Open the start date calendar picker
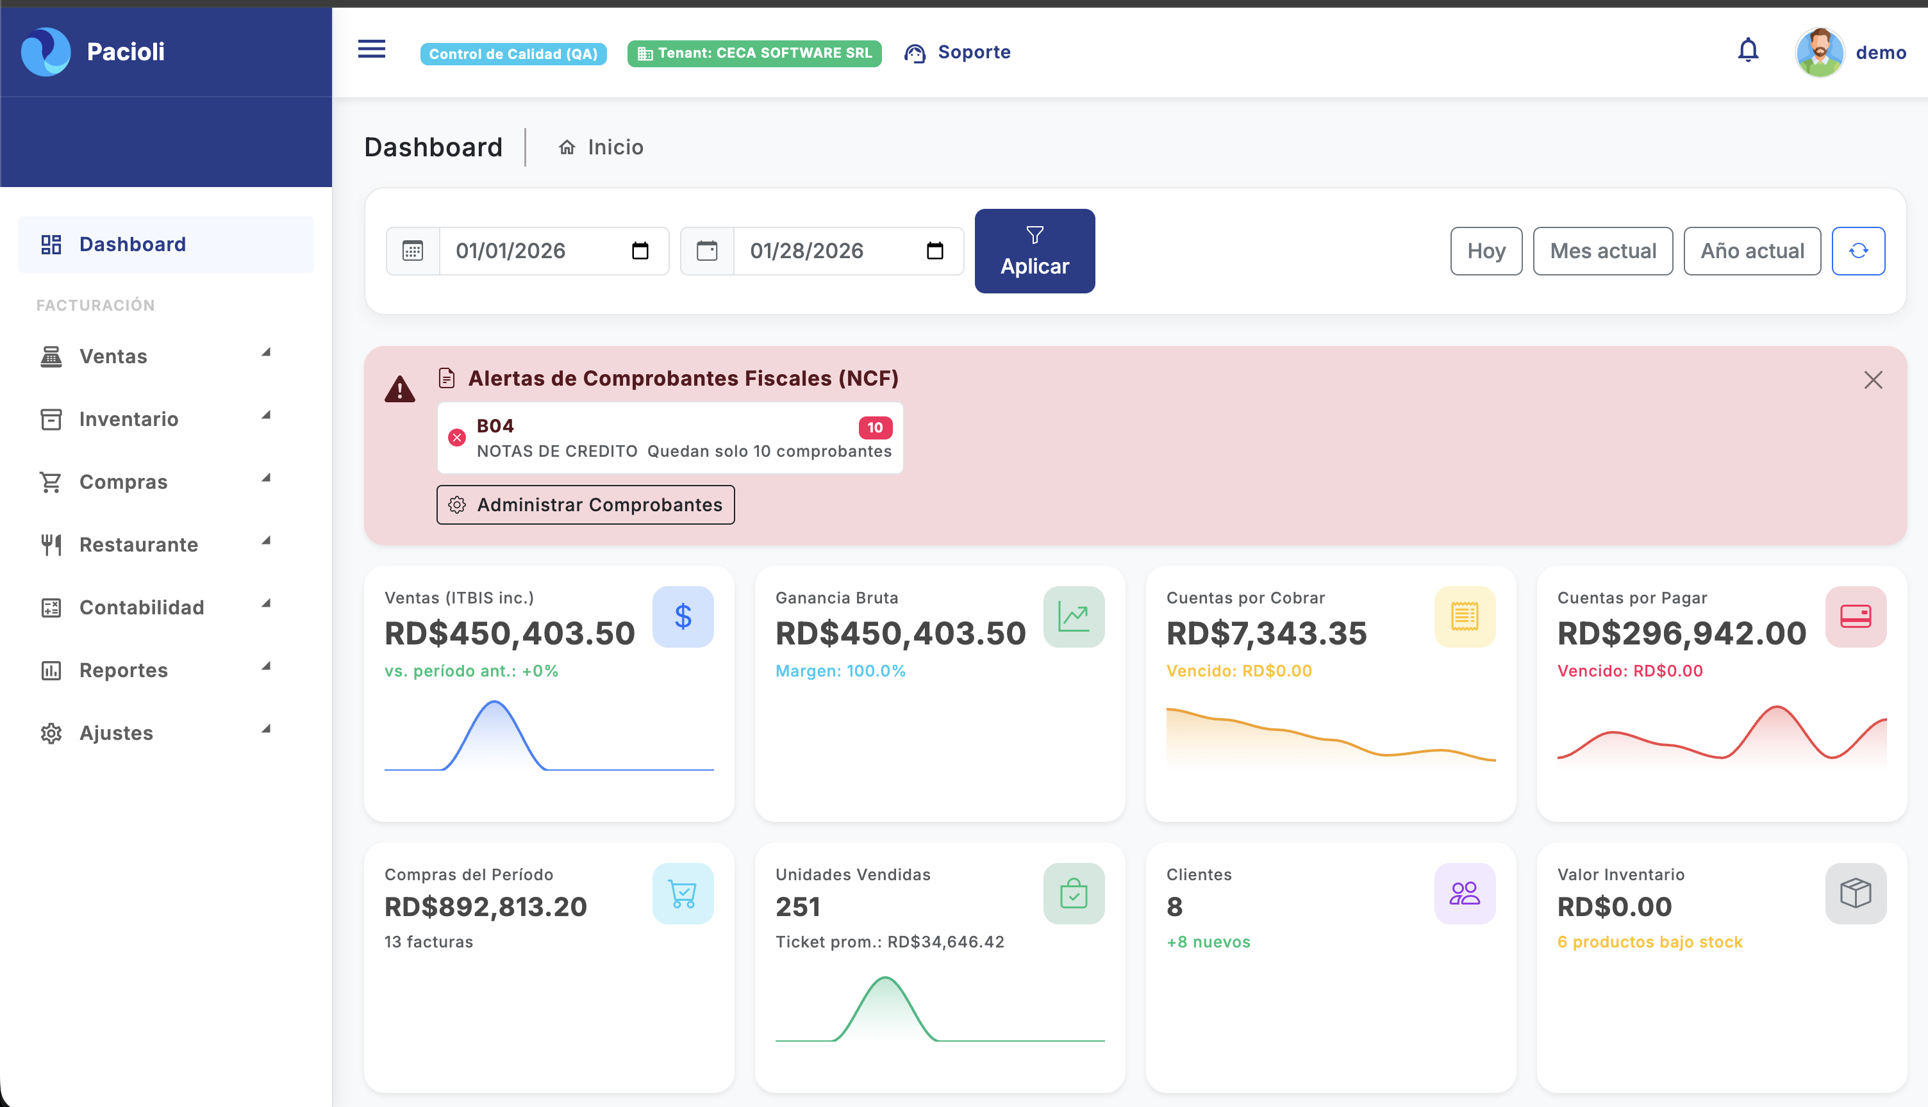Screen dimensions: 1928x1107 tap(641, 251)
